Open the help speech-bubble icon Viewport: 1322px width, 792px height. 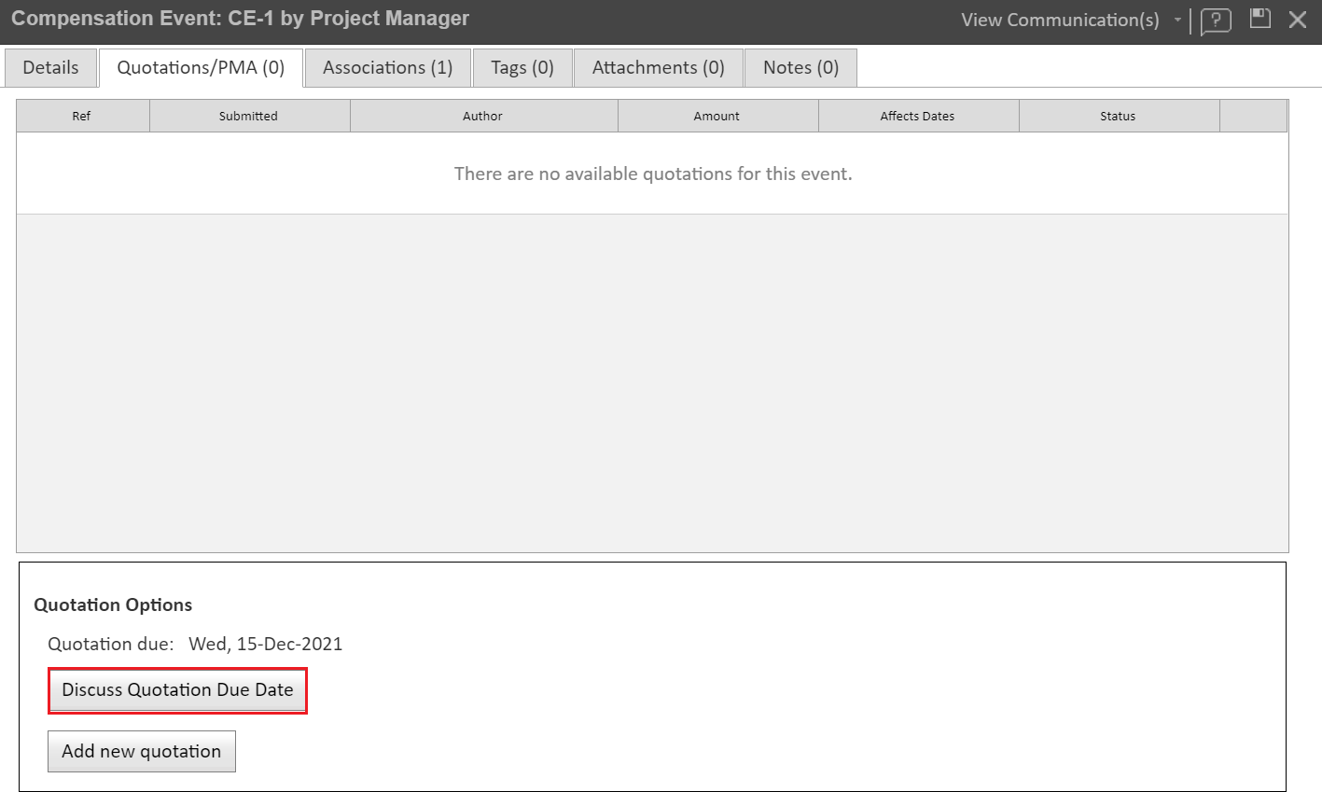tap(1215, 21)
